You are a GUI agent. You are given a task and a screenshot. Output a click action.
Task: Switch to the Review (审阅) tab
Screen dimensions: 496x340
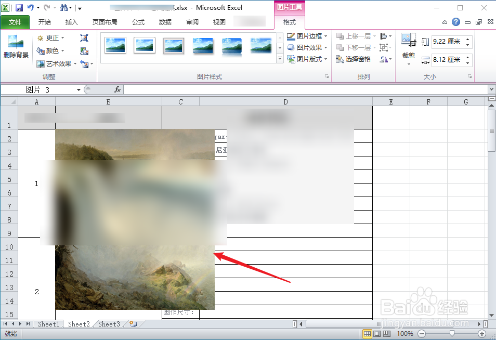coord(192,22)
